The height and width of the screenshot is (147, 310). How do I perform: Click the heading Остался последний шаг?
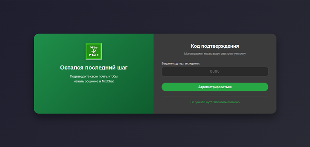click(x=94, y=68)
